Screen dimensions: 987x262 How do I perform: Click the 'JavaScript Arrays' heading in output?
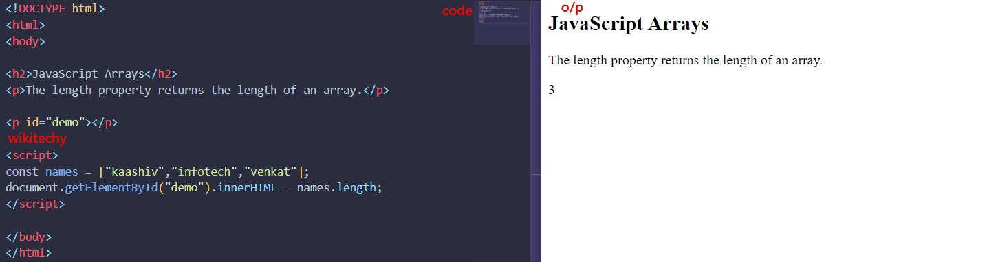629,25
